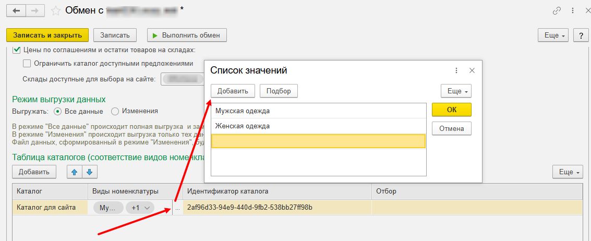Select the "Мужская одежда" list entry
The width and height of the screenshot is (591, 241).
318,111
